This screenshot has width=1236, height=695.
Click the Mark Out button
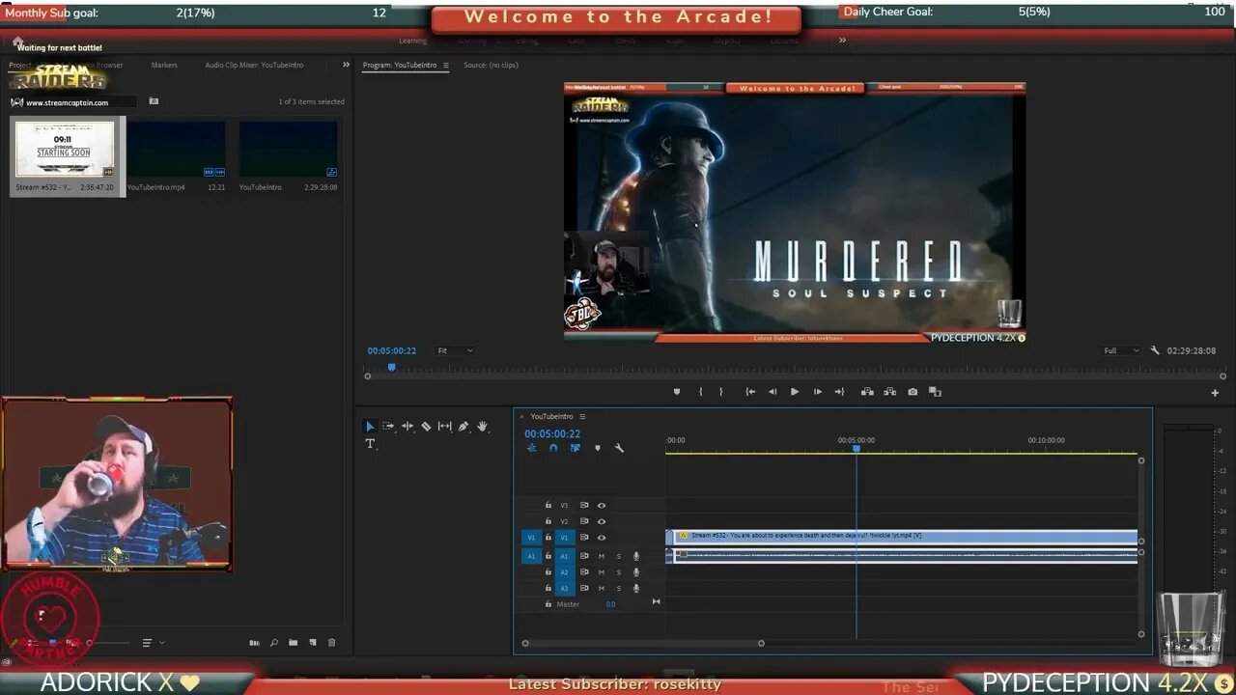[x=720, y=392]
